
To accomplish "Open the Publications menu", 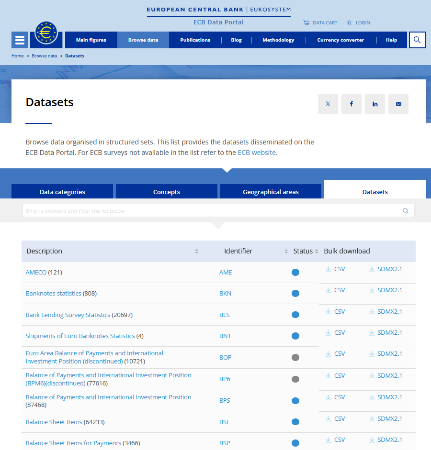I will (195, 40).
